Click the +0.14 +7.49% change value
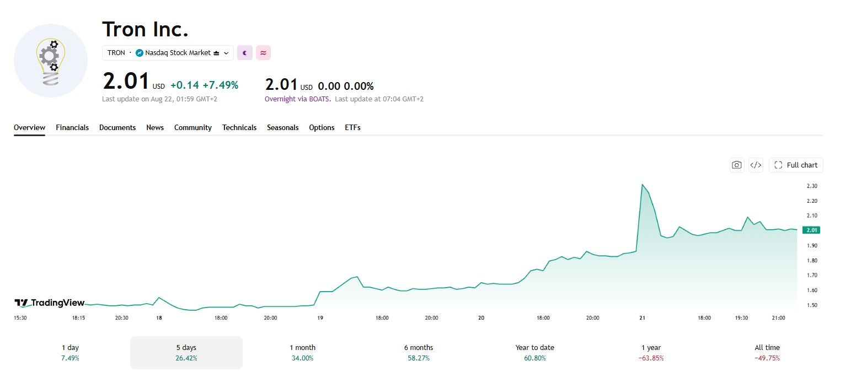 coord(204,85)
